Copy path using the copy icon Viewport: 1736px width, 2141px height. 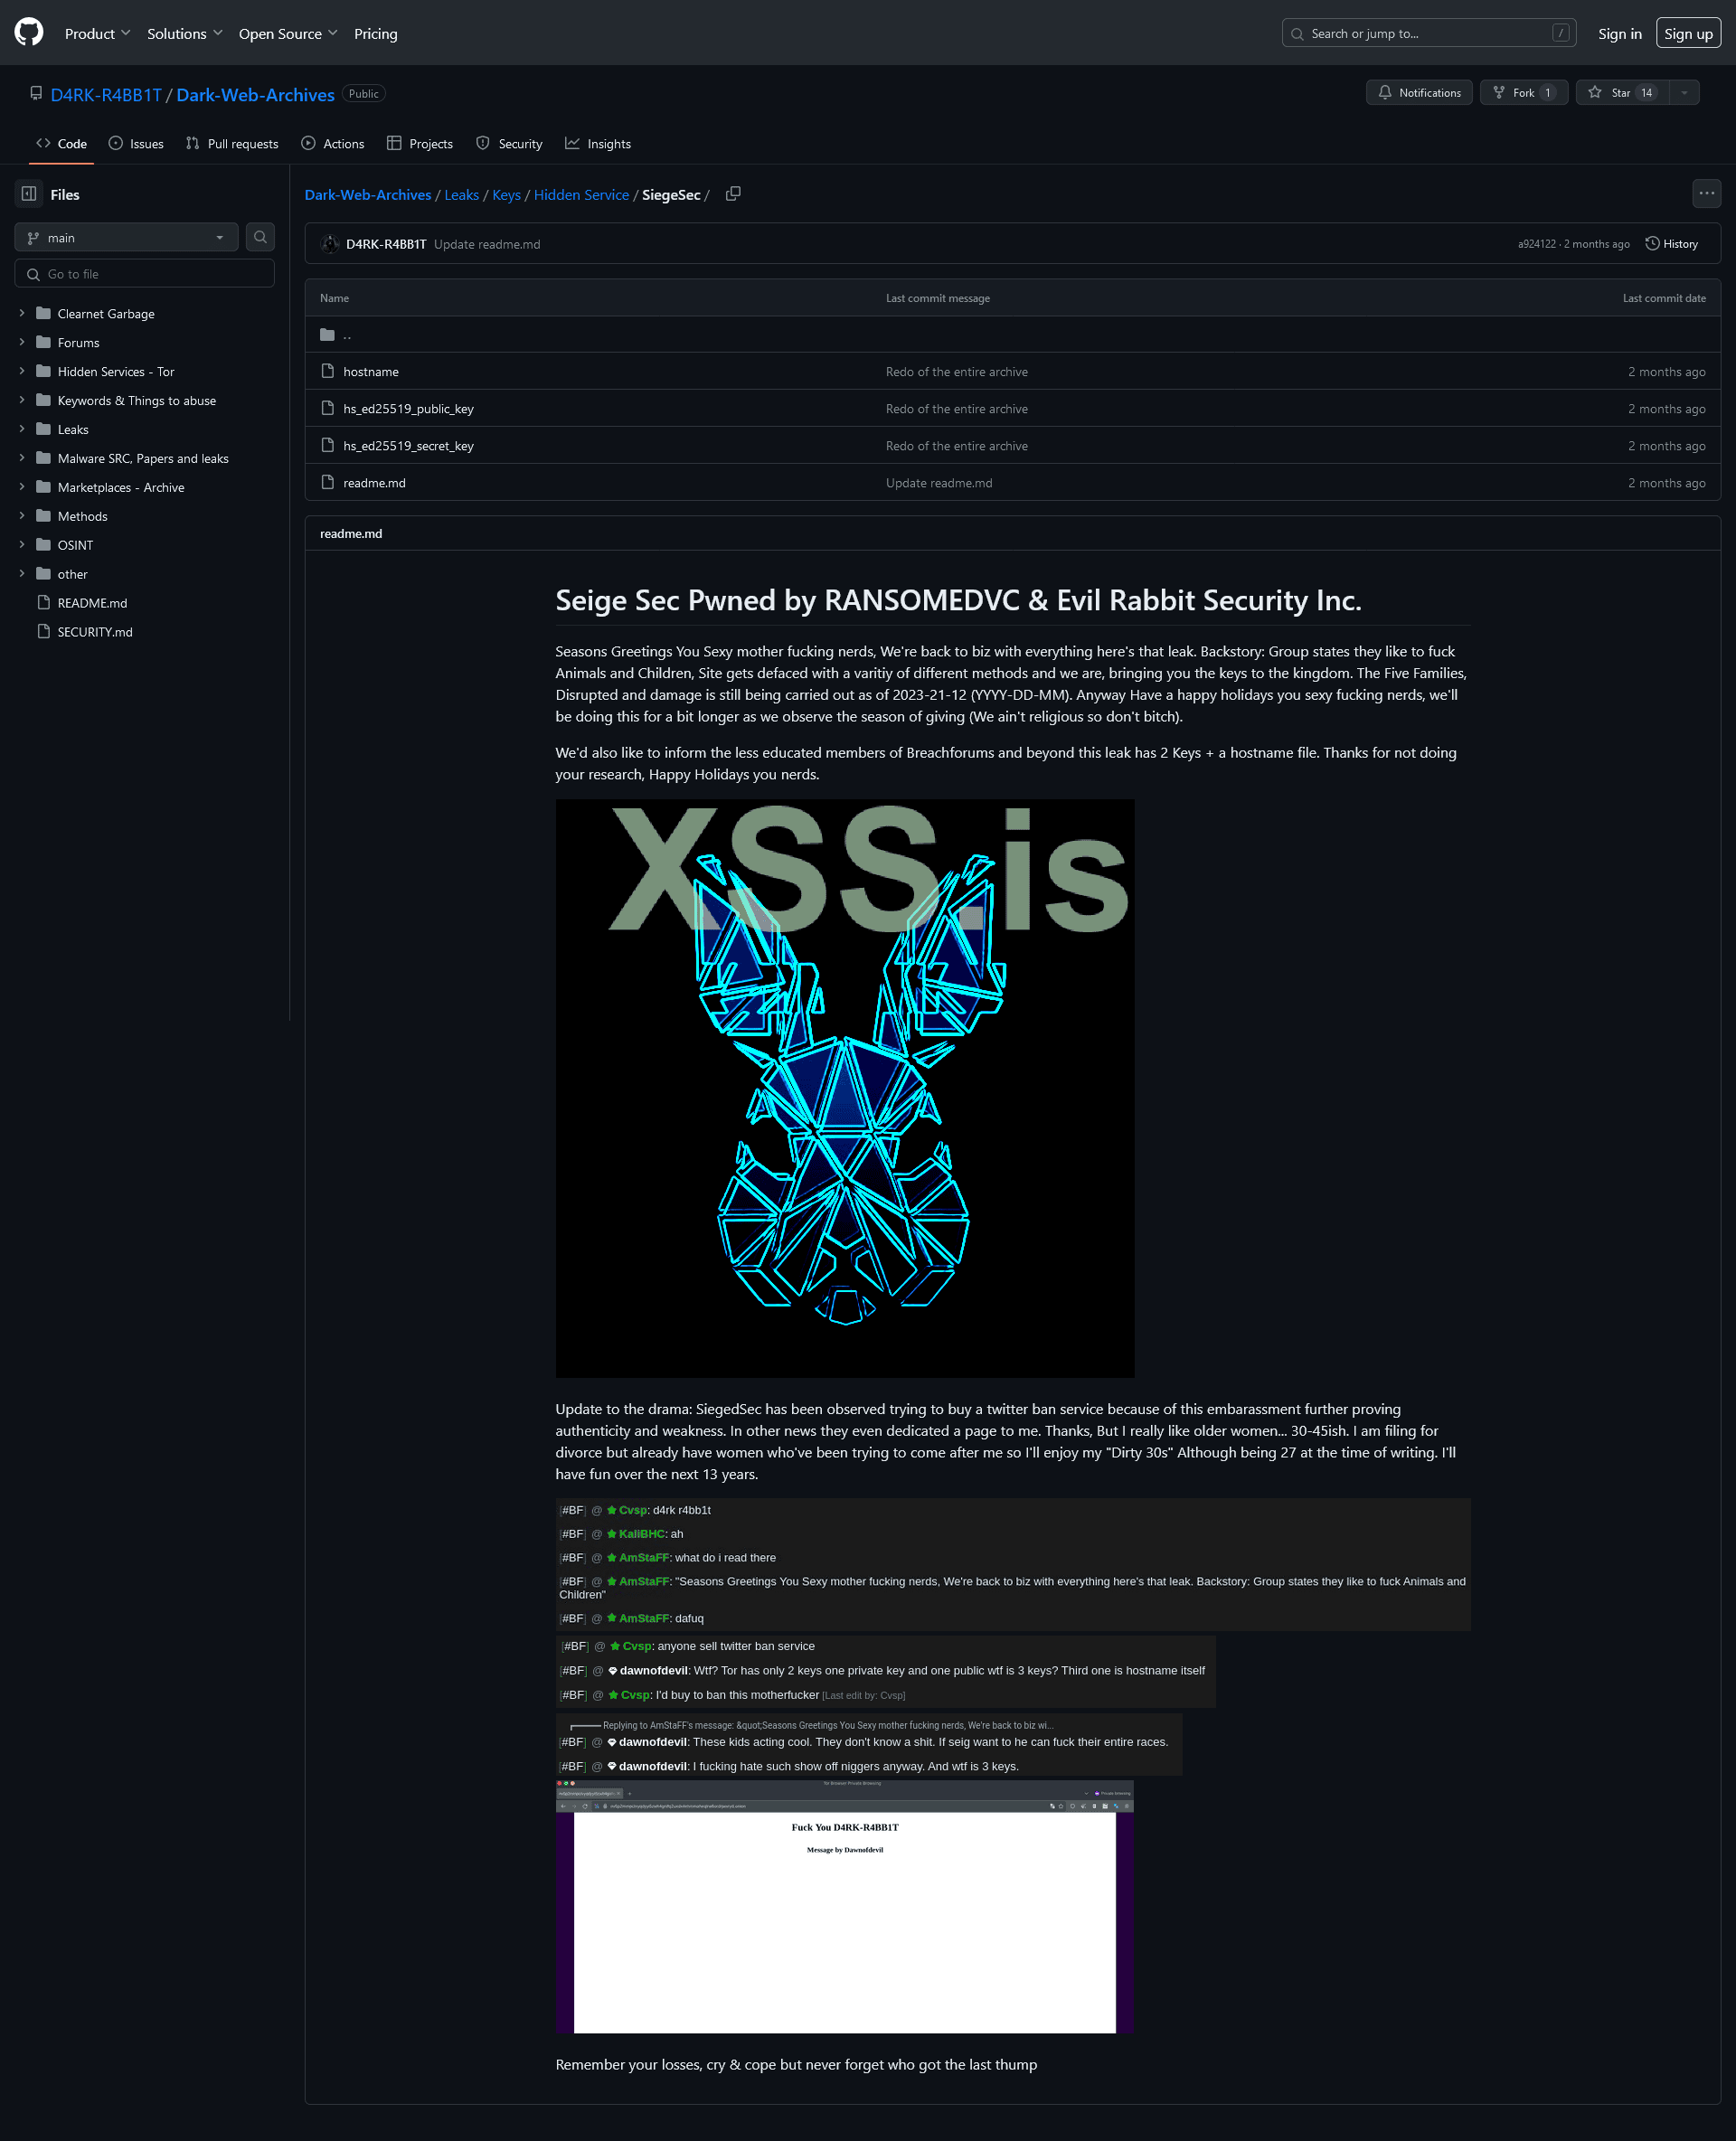pos(733,194)
